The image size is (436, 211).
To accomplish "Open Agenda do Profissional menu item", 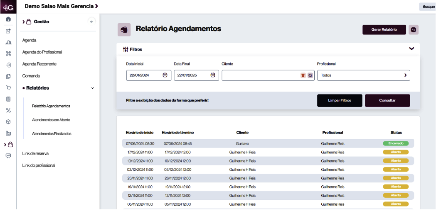I will (42, 52).
